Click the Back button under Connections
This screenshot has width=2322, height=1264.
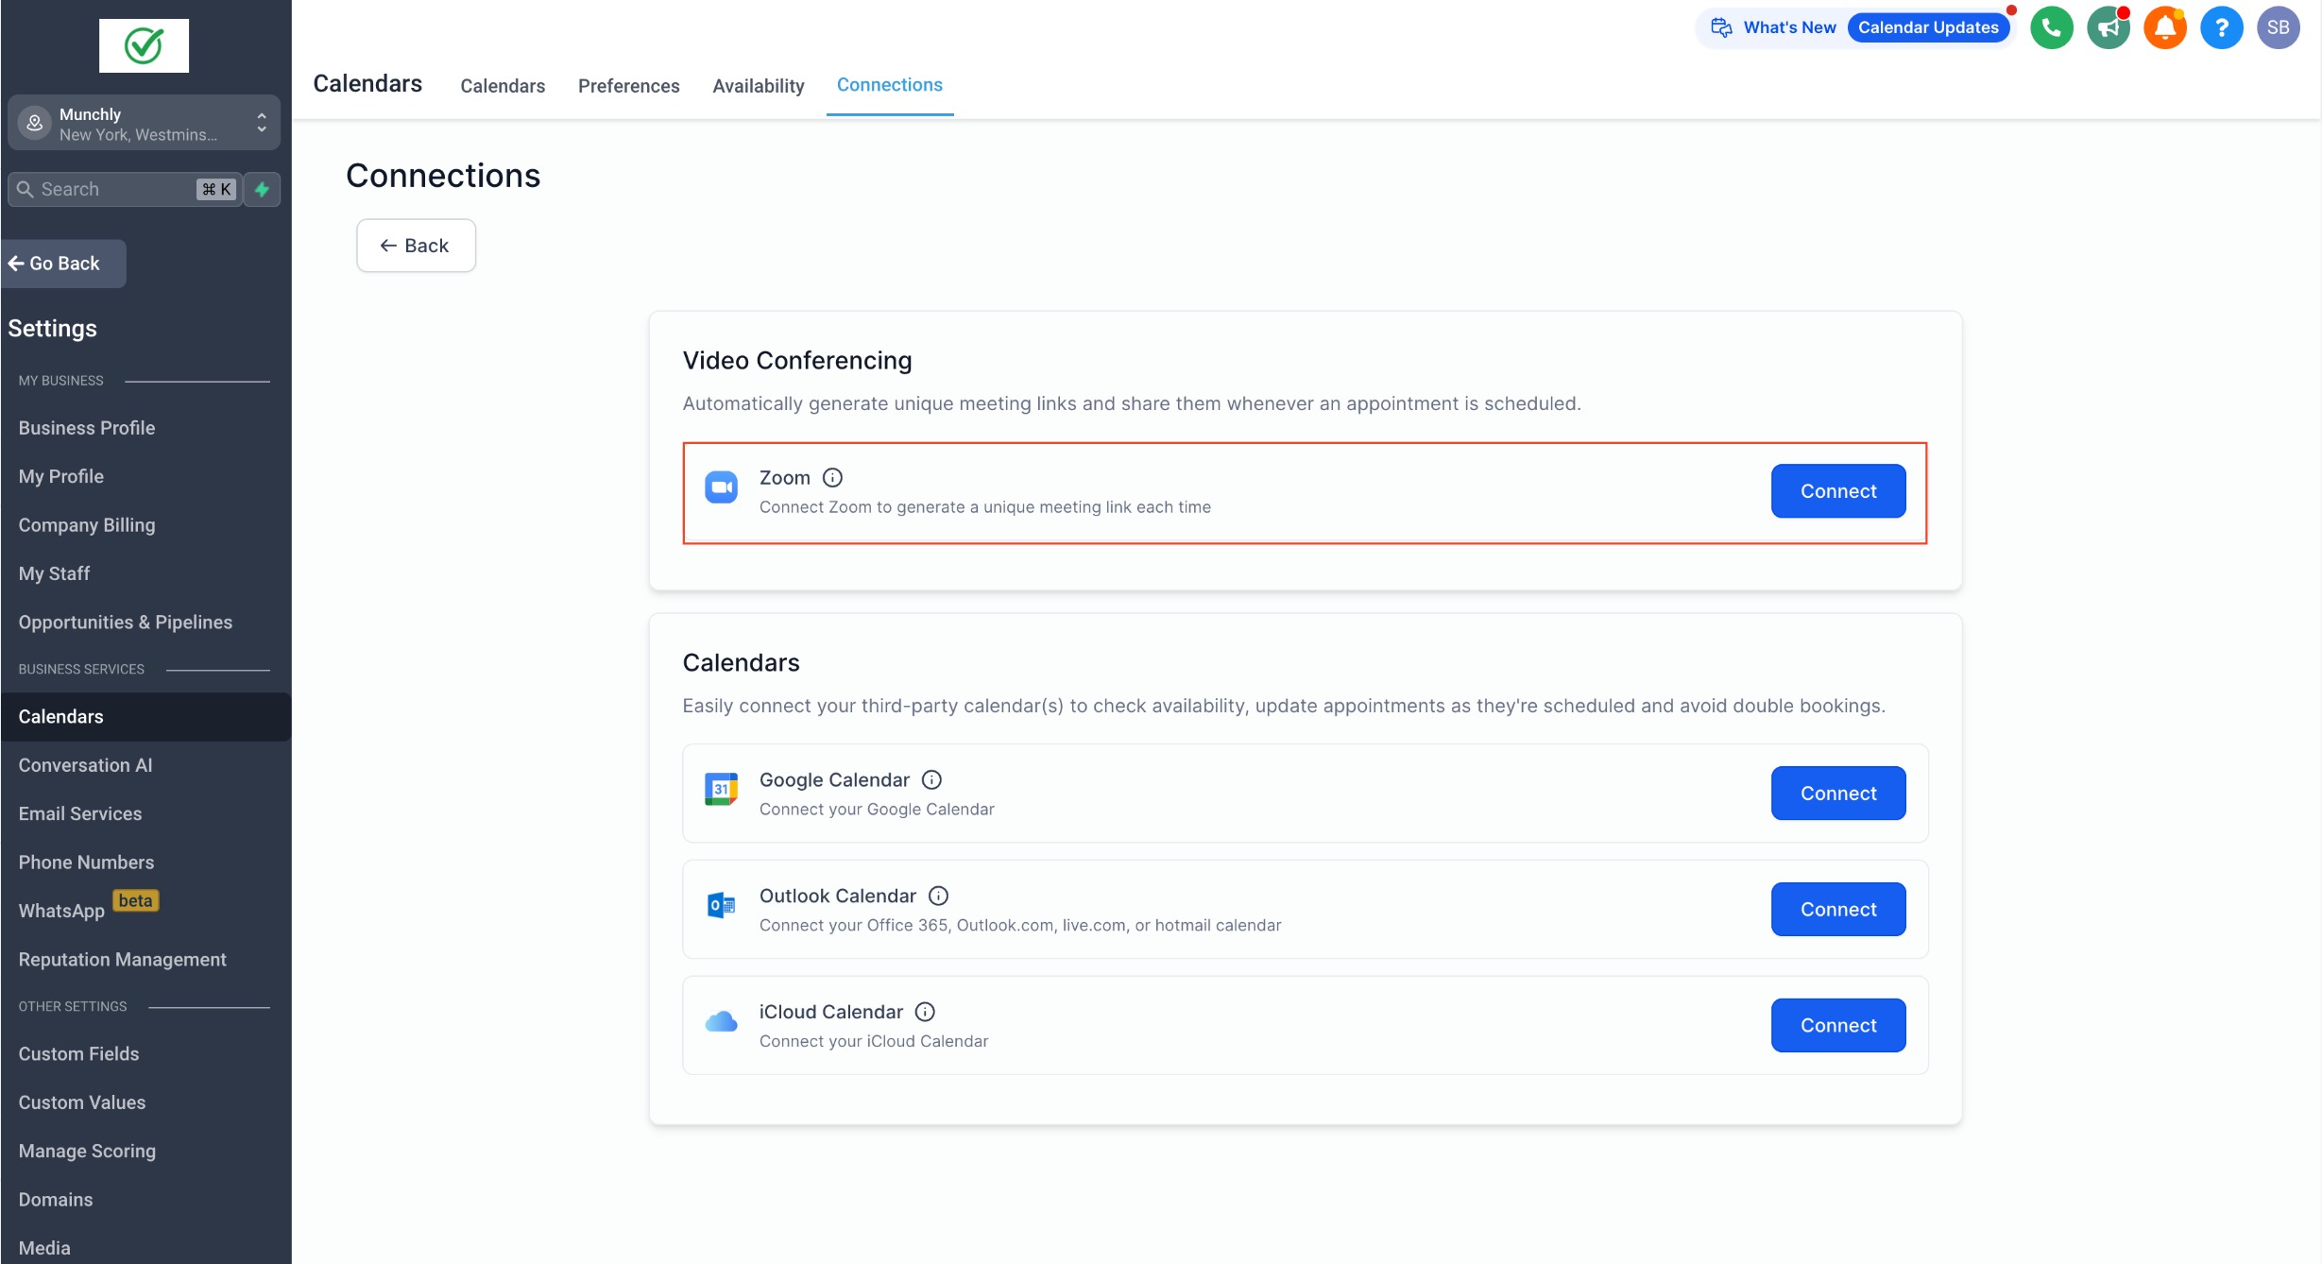pyautogui.click(x=416, y=246)
